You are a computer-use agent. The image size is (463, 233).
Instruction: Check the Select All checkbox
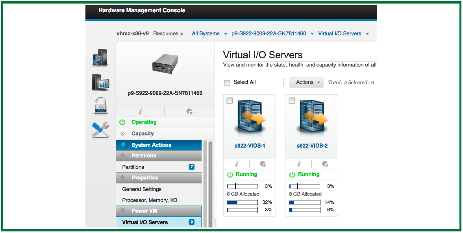pyautogui.click(x=227, y=83)
